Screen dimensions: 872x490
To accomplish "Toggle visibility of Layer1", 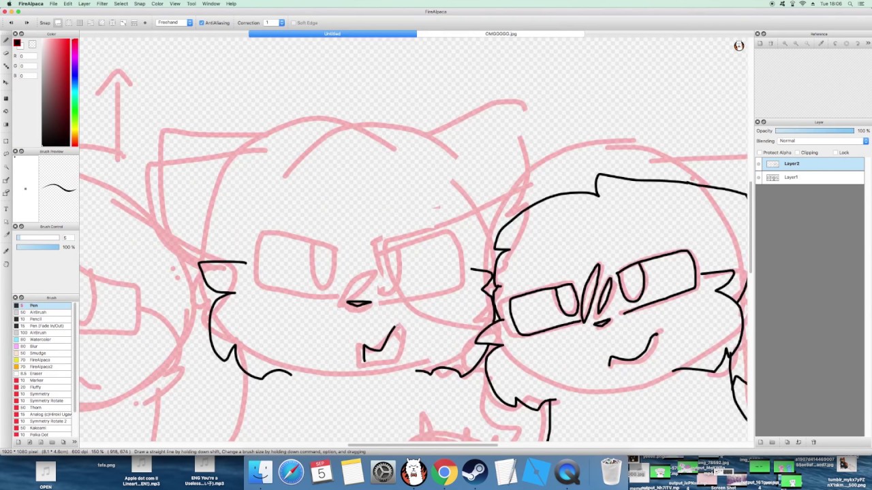I will tap(758, 178).
